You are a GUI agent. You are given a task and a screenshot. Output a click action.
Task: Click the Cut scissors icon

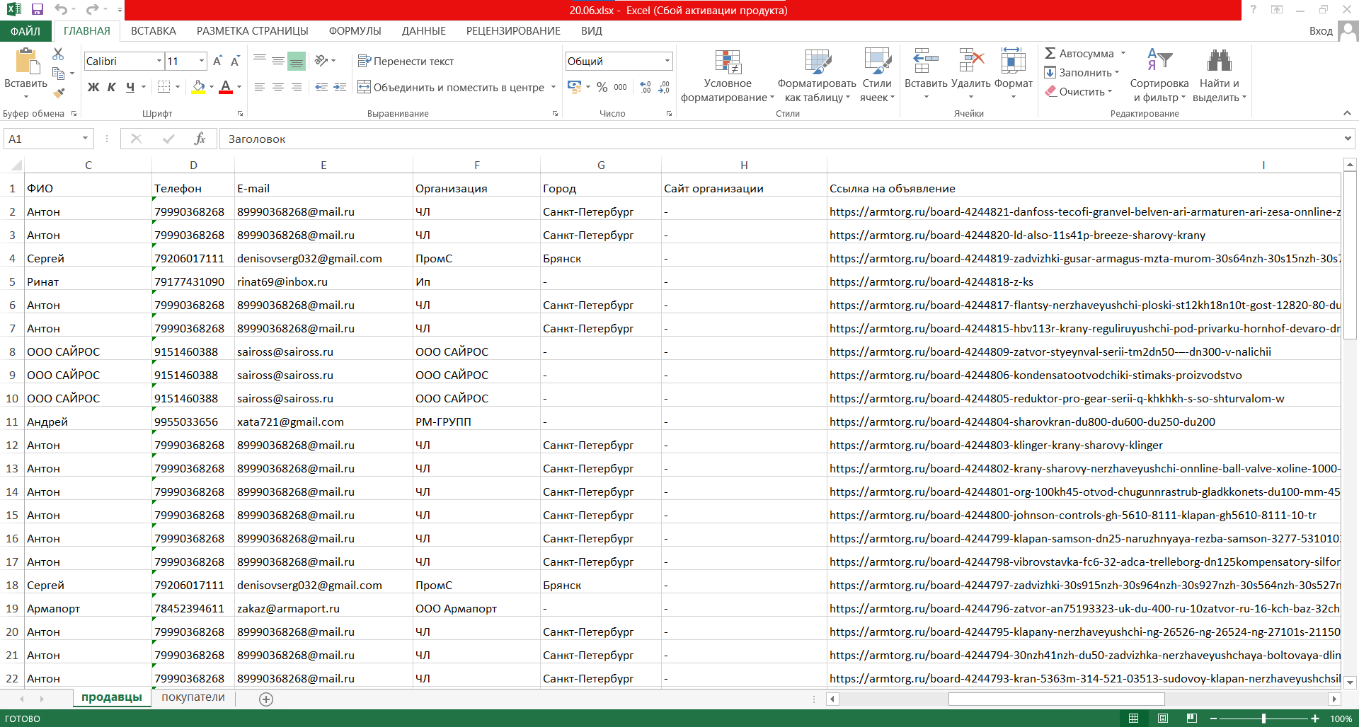click(58, 54)
